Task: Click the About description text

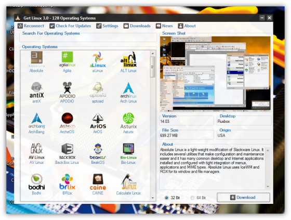Action: tap(212, 161)
